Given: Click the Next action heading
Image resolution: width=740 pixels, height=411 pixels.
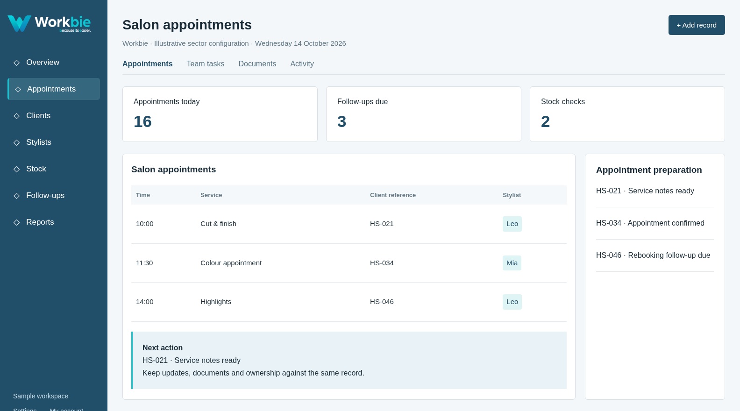Looking at the screenshot, I should pyautogui.click(x=163, y=348).
